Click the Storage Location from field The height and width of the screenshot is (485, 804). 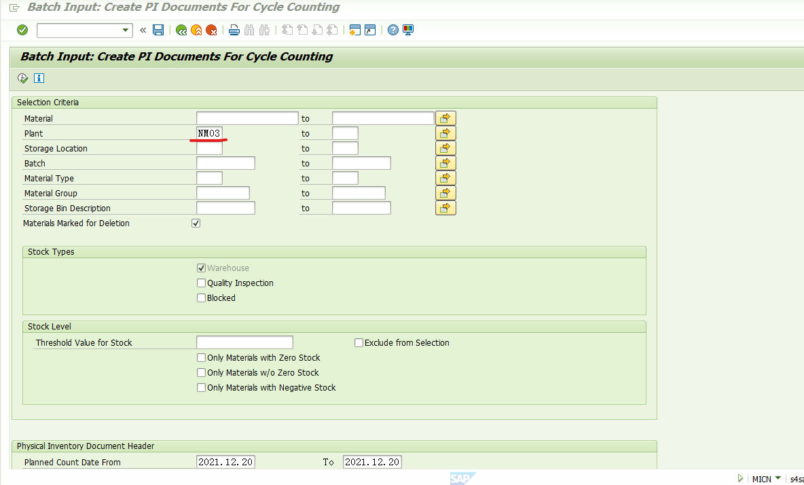[x=209, y=148]
